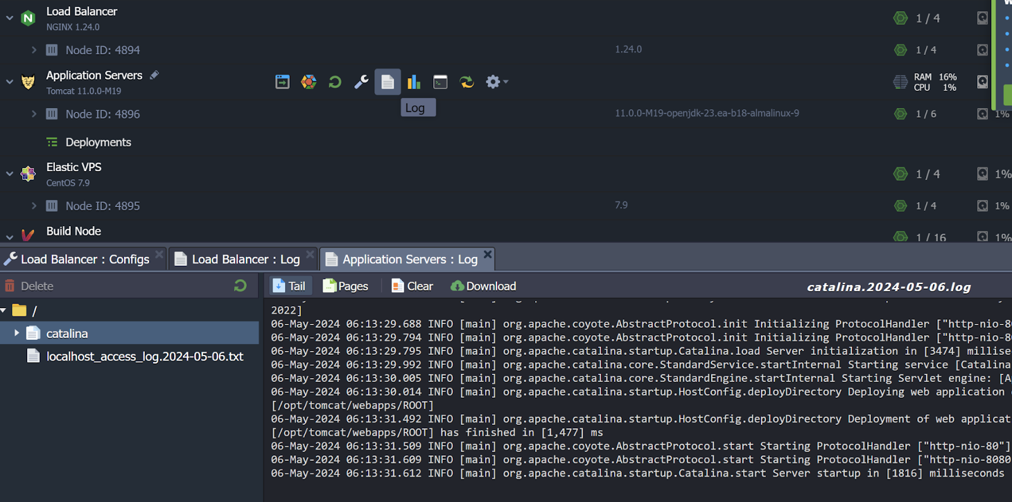
Task: Click the Delete button in file panel
Action: (29, 286)
